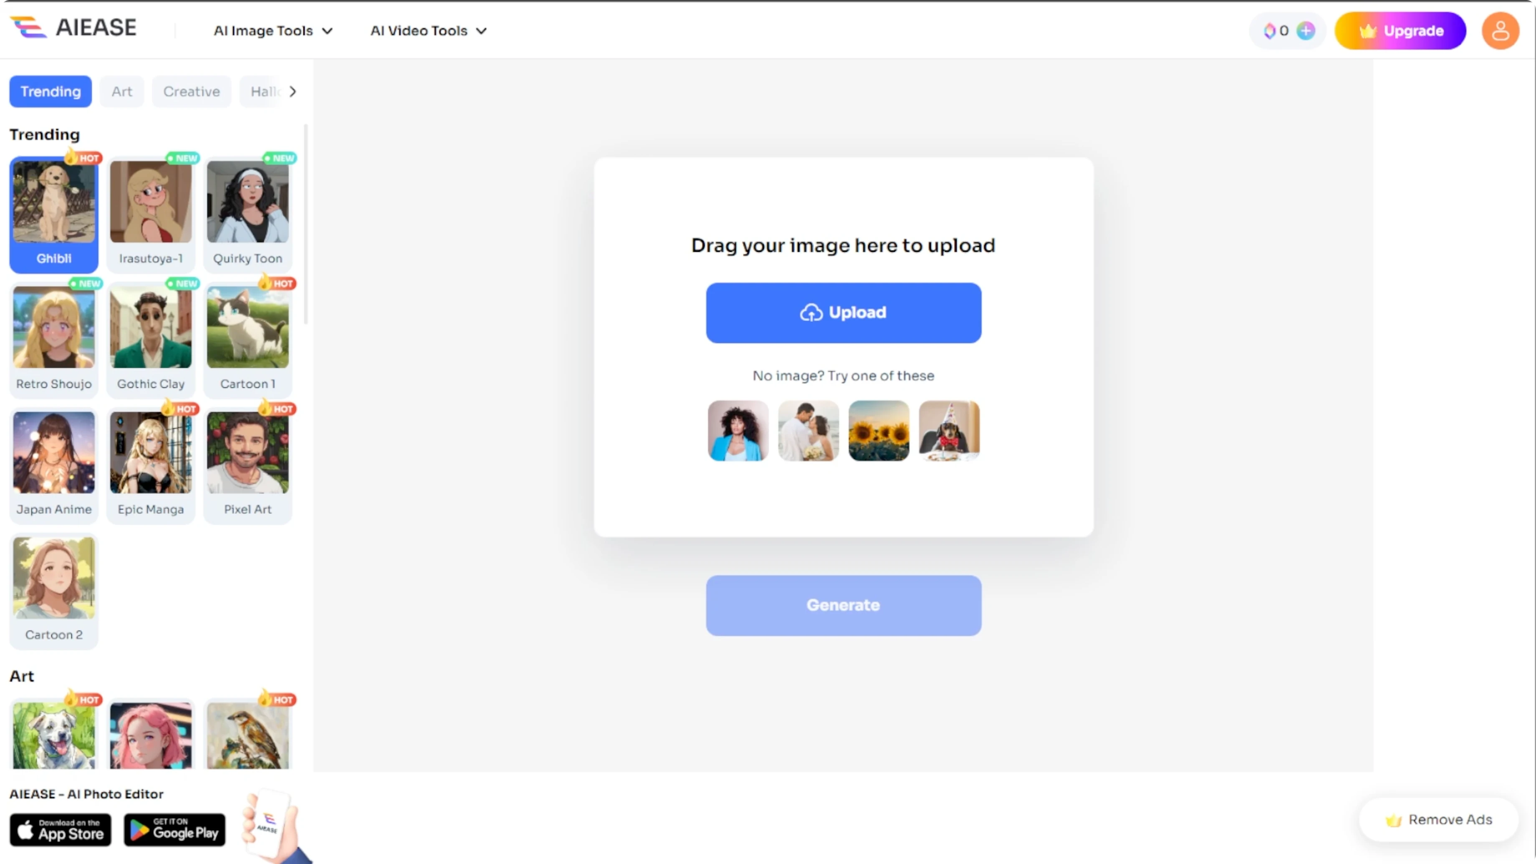Open the user profile avatar
Viewport: 1536px width, 864px height.
click(x=1500, y=30)
